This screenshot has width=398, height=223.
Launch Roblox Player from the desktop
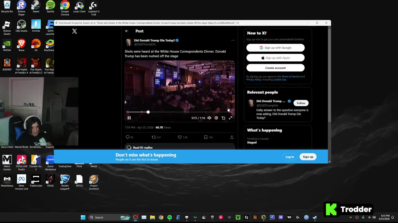tap(21, 8)
